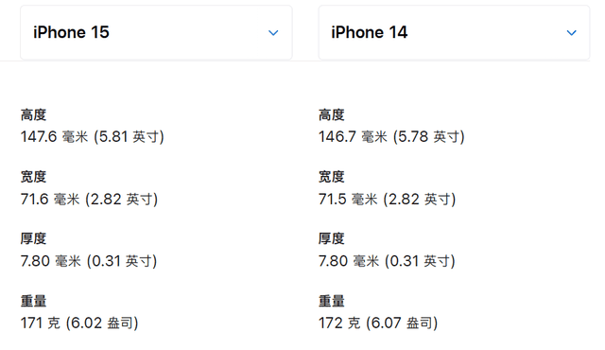Select iPhone 14's 7.80 毫米 thickness value
The image size is (605, 350).
pos(387,261)
